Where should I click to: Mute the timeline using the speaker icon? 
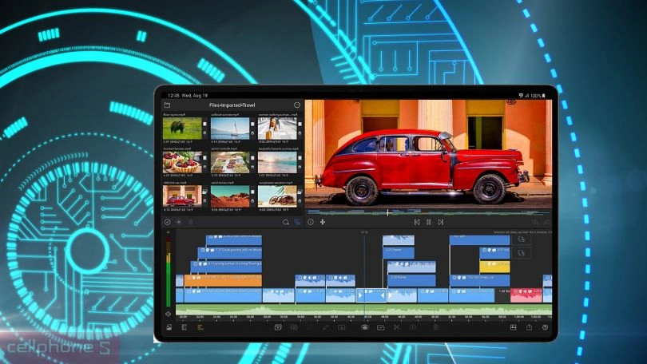click(x=168, y=314)
